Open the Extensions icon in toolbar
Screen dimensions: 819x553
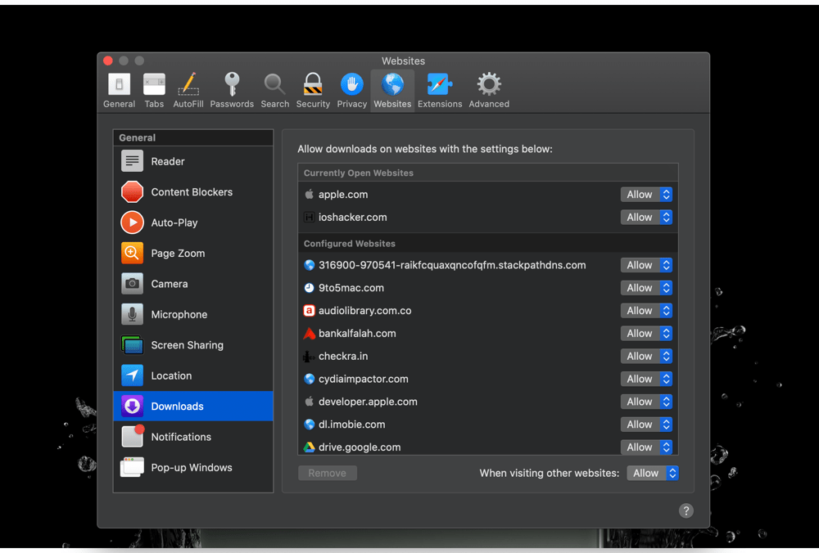point(440,84)
